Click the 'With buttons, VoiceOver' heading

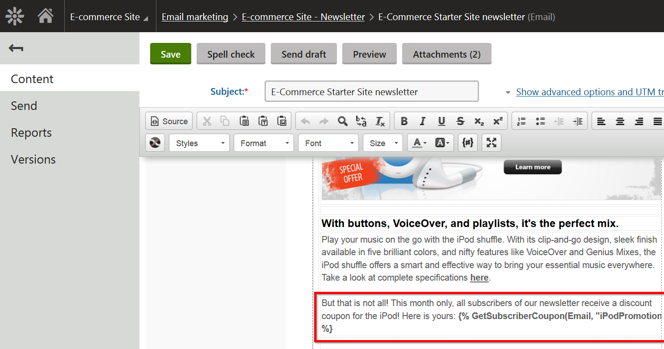pos(470,223)
